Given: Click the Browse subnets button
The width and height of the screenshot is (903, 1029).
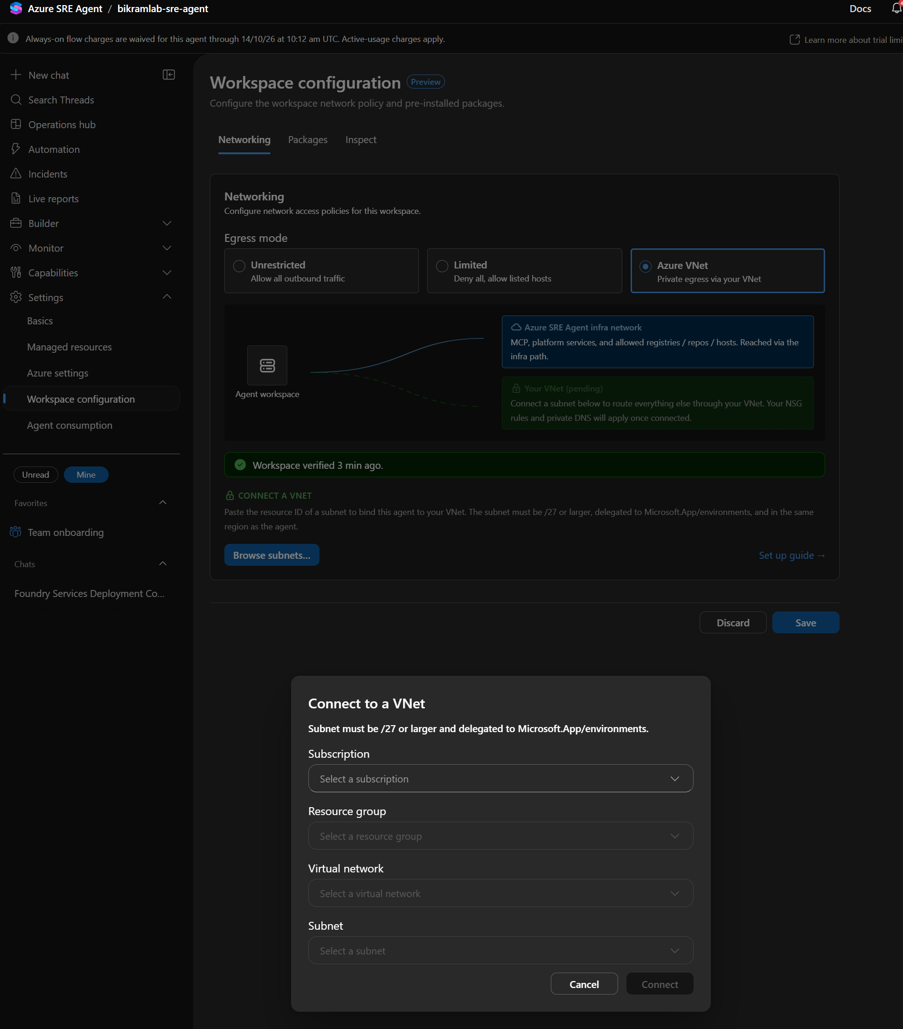Looking at the screenshot, I should coord(271,555).
